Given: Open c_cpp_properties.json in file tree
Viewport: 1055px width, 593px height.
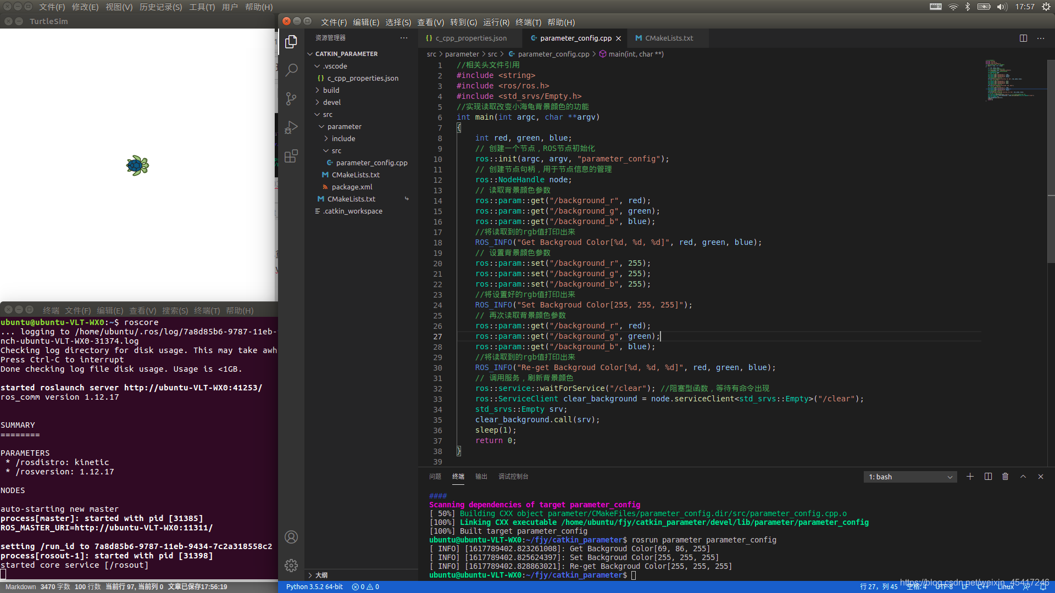Looking at the screenshot, I should click(x=363, y=78).
